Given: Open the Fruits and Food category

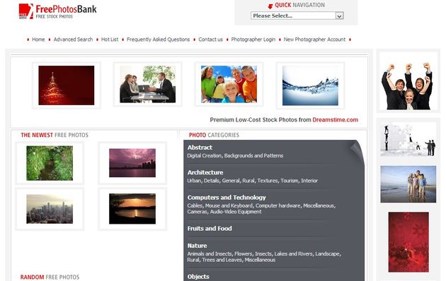Looking at the screenshot, I should 210,229.
